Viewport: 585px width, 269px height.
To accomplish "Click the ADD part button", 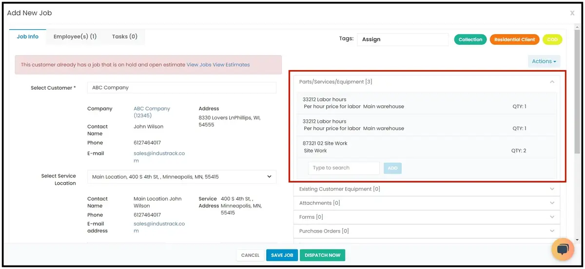I will [x=392, y=168].
